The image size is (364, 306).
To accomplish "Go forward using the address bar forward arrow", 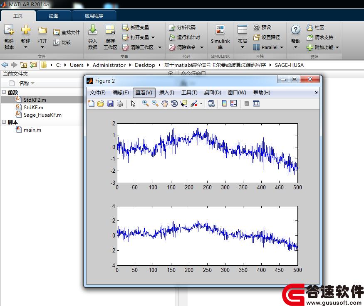I will point(14,65).
